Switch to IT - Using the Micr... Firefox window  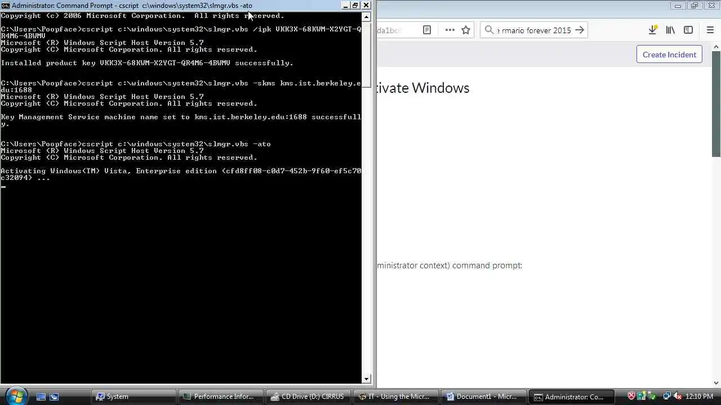[x=396, y=397]
